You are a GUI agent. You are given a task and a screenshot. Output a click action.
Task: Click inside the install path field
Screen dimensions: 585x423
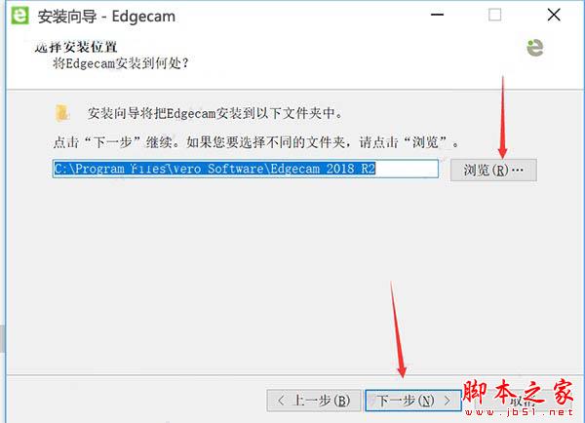[x=246, y=169]
